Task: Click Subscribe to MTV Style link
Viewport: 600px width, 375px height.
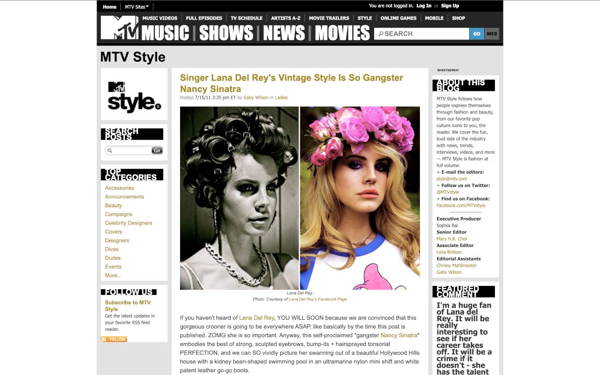Action: (x=128, y=306)
